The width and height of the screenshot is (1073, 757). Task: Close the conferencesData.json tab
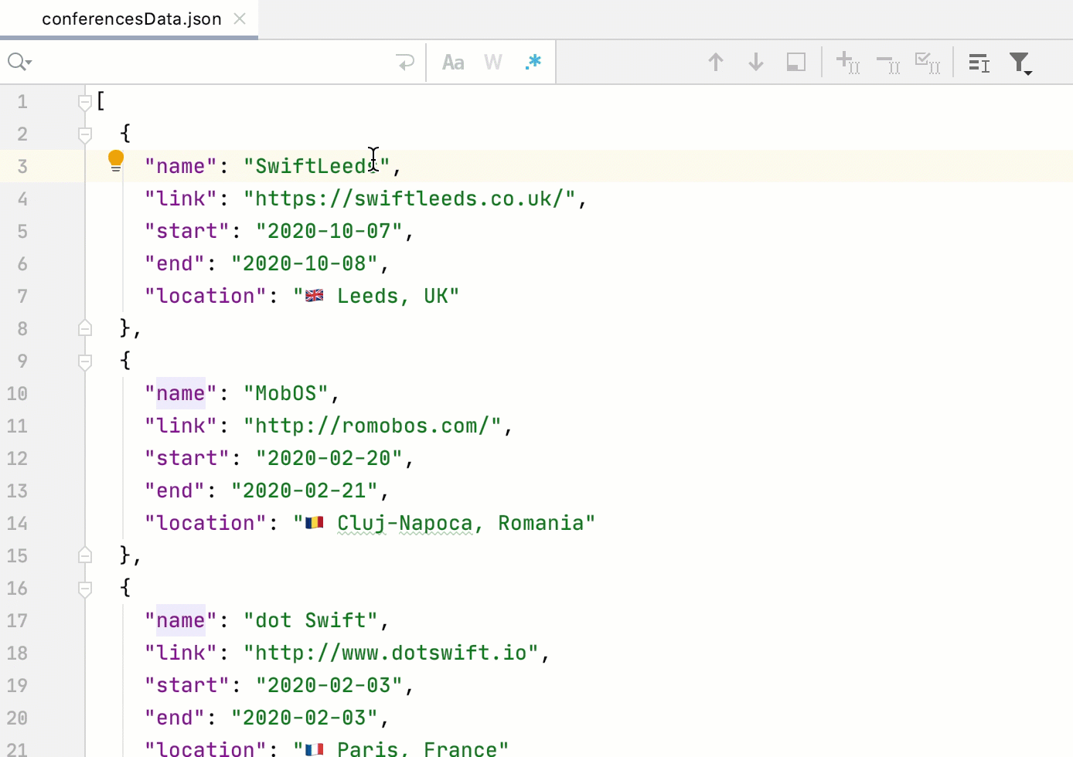click(x=240, y=19)
